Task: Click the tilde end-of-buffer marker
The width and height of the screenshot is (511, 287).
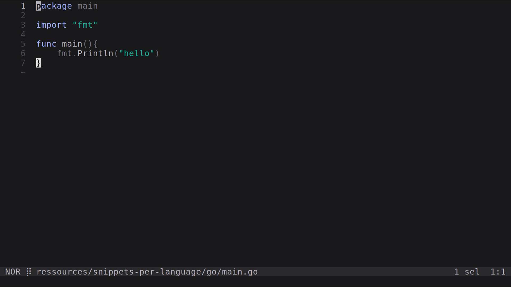Action: click(23, 72)
